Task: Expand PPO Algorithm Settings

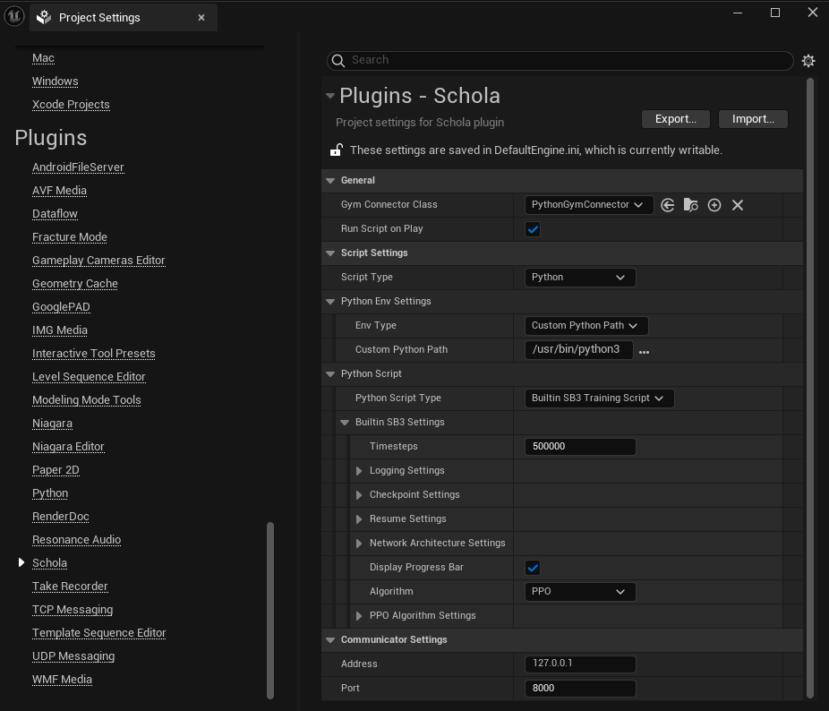Action: pyautogui.click(x=359, y=616)
